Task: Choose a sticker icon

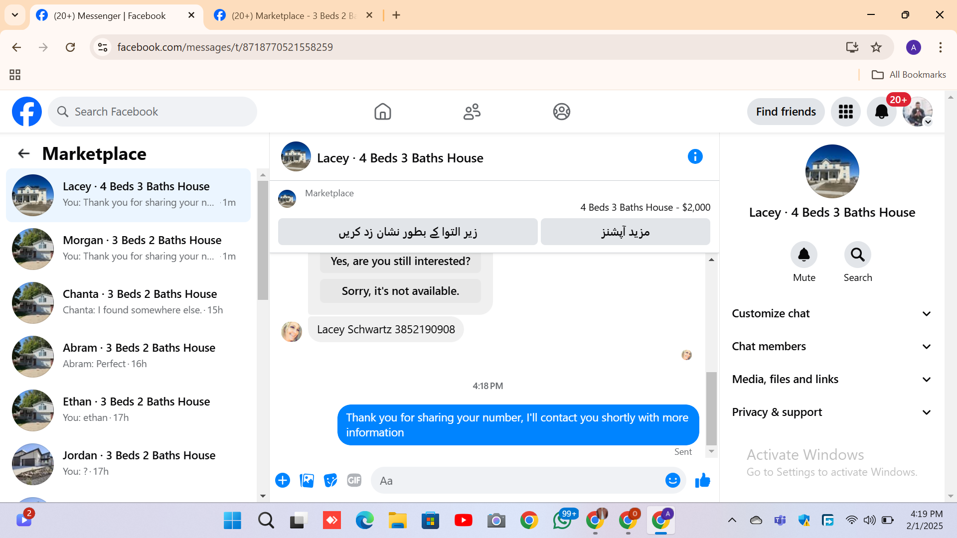Action: click(x=330, y=481)
